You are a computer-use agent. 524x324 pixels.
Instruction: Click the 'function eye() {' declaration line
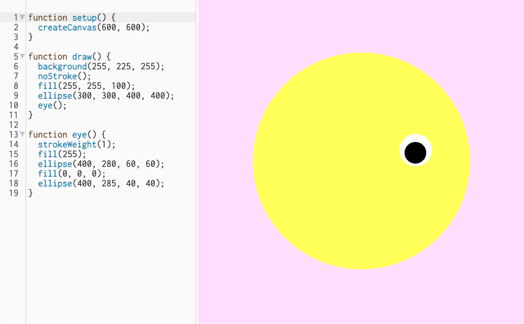(67, 134)
